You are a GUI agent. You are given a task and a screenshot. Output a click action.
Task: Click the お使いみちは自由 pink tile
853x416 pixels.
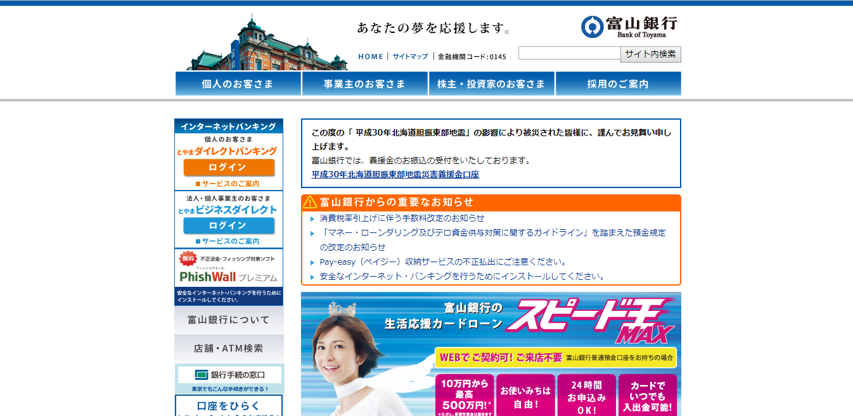click(x=525, y=395)
